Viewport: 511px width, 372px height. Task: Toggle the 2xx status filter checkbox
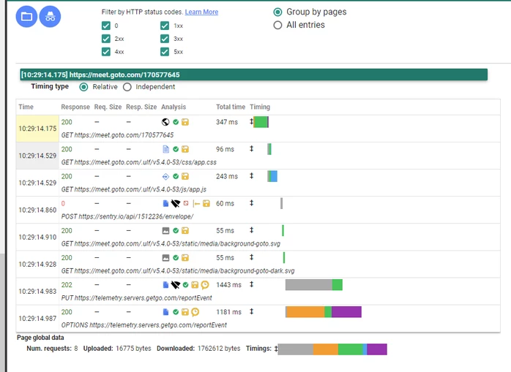pos(106,39)
